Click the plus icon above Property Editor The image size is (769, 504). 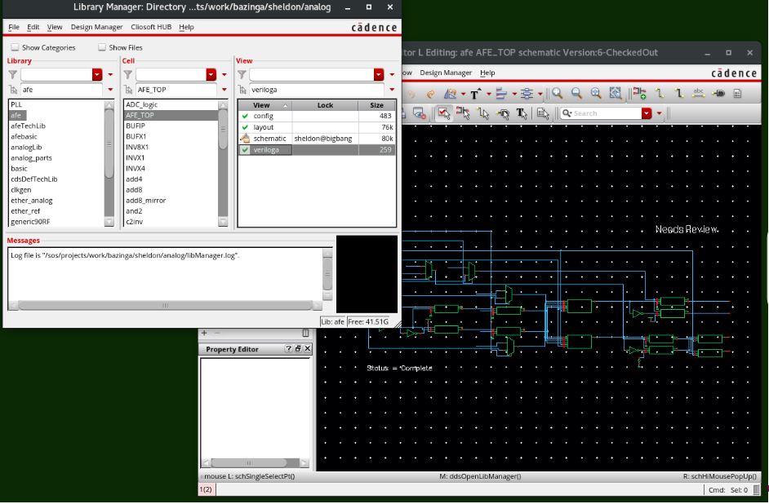click(204, 333)
